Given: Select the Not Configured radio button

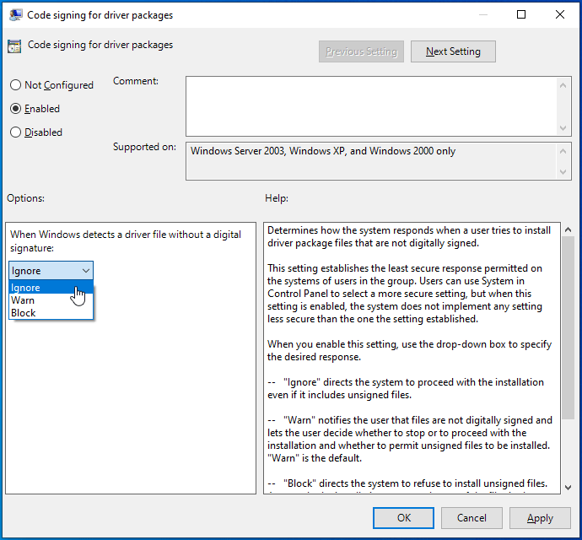Looking at the screenshot, I should click(x=15, y=85).
